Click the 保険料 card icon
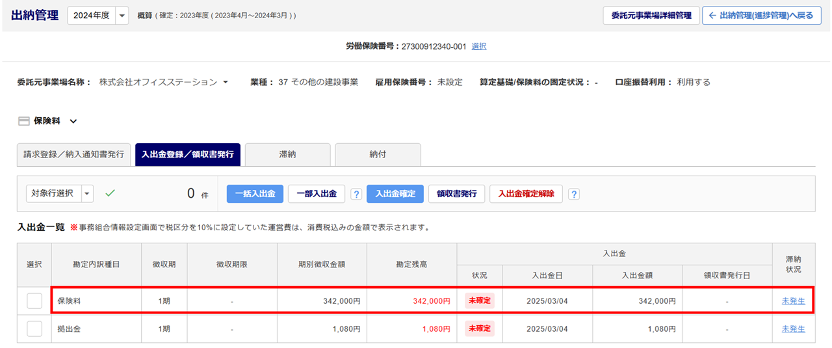 (x=23, y=121)
